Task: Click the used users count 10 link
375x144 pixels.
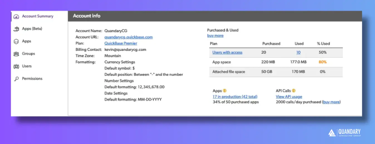Action: coord(298,52)
